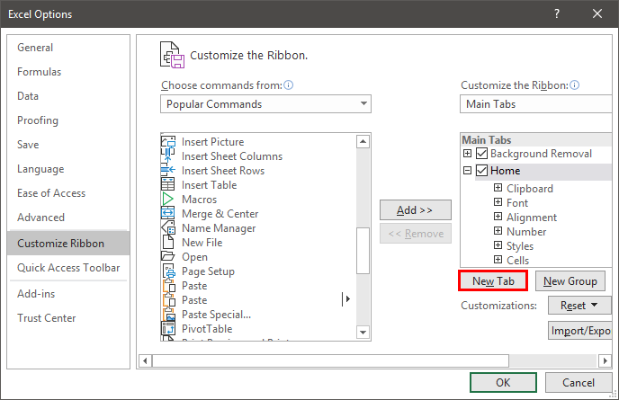619x400 pixels.
Task: Click the horizontal scrollbar left arrow
Action: pyautogui.click(x=145, y=360)
